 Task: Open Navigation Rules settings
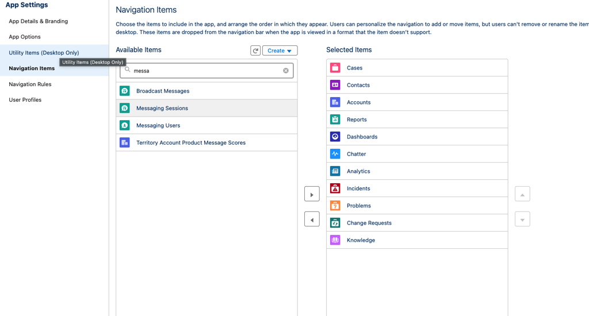coord(30,84)
